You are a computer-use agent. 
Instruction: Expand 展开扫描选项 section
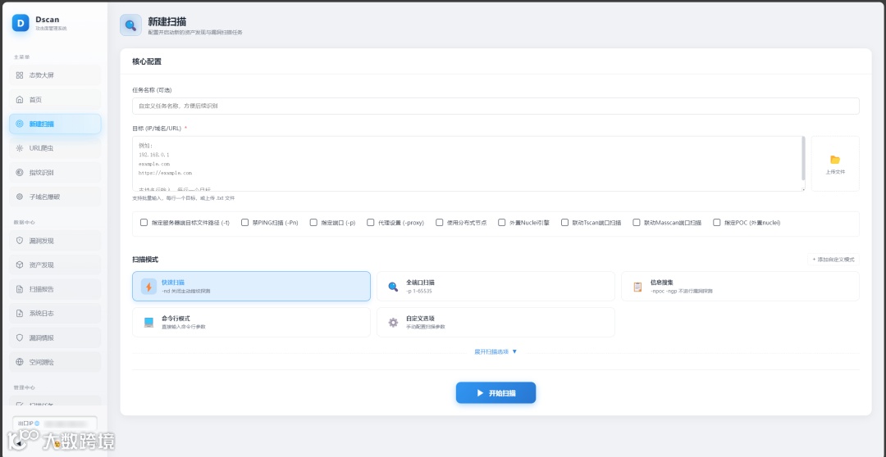click(x=496, y=351)
